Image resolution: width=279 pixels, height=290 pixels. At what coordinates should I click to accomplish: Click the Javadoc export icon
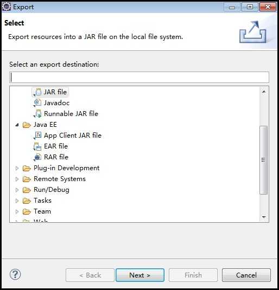38,103
